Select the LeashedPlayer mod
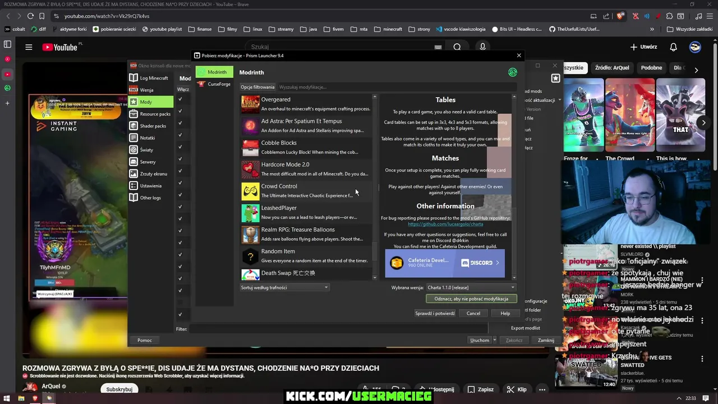The image size is (718, 404). pos(306,212)
